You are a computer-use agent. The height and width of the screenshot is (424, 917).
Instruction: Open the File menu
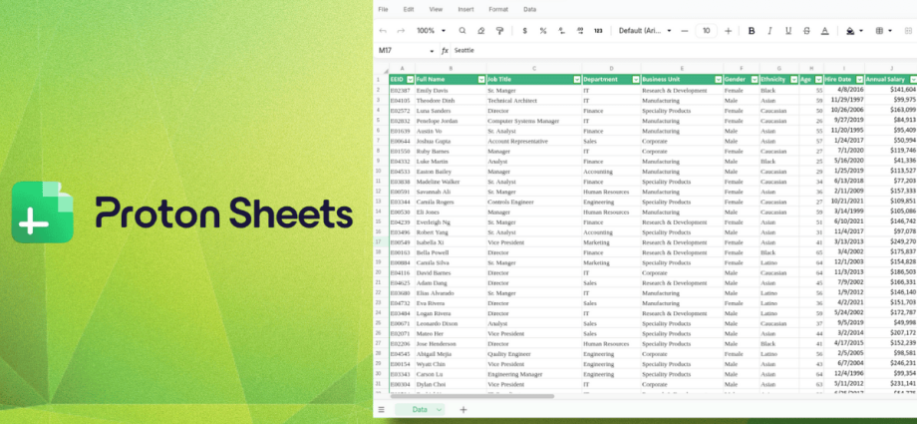tap(383, 9)
